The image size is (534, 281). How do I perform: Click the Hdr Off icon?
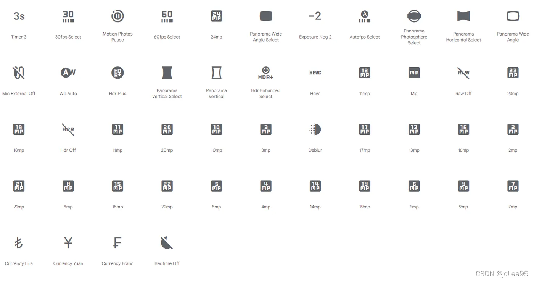68,129
